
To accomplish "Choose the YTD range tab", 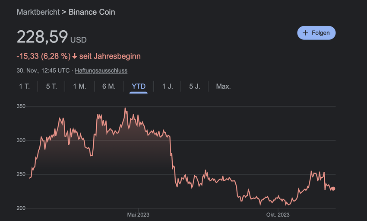I will (139, 86).
